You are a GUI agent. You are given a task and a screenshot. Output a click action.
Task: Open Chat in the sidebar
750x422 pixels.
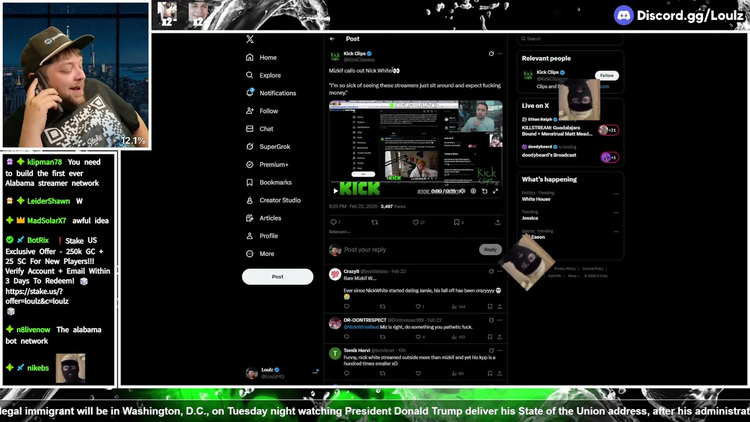pos(260,129)
